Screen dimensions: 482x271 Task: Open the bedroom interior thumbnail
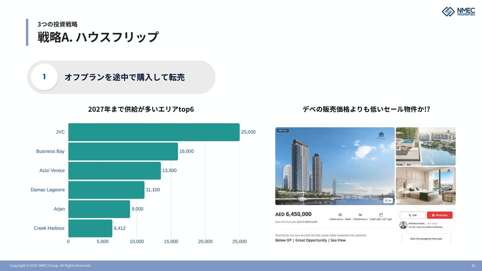pyautogui.click(x=425, y=186)
